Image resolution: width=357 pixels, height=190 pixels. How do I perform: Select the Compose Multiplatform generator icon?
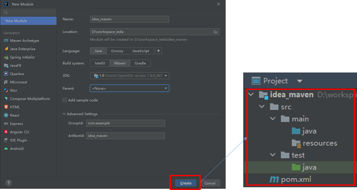6,99
